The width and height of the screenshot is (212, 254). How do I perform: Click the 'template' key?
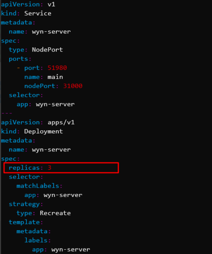(x=24, y=222)
